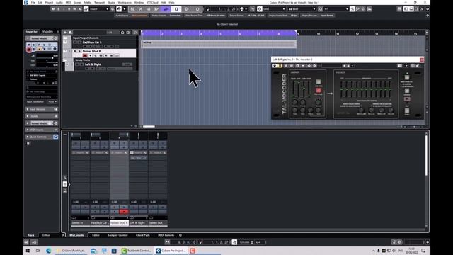Toggle global Write automation W button

coord(74,9)
